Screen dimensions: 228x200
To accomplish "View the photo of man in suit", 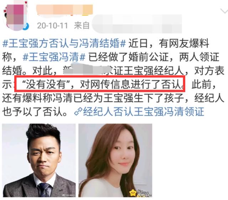I will coord(39,160).
